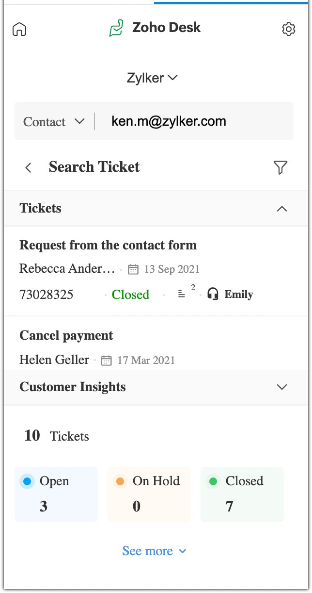Open Request from the contact form ticket

(108, 245)
